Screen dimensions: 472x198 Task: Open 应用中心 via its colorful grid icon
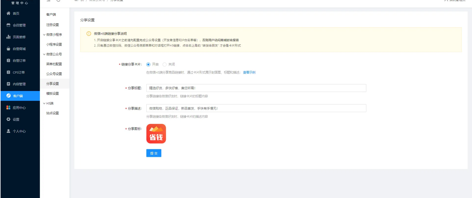click(x=8, y=107)
